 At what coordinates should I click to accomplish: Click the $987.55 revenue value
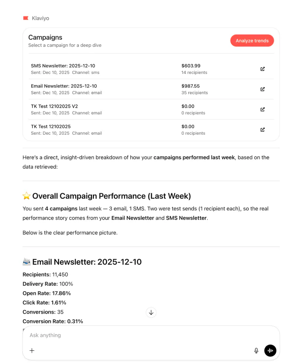pos(190,86)
